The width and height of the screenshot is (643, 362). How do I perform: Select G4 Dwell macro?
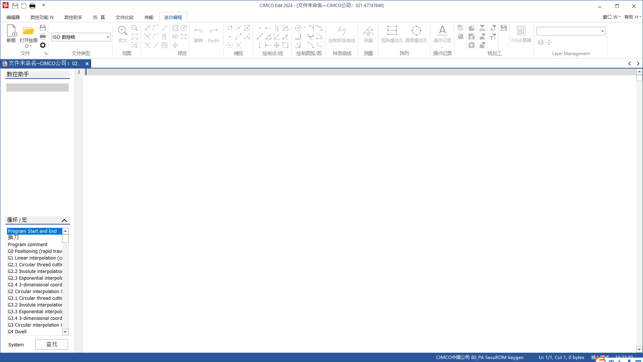[34, 331]
